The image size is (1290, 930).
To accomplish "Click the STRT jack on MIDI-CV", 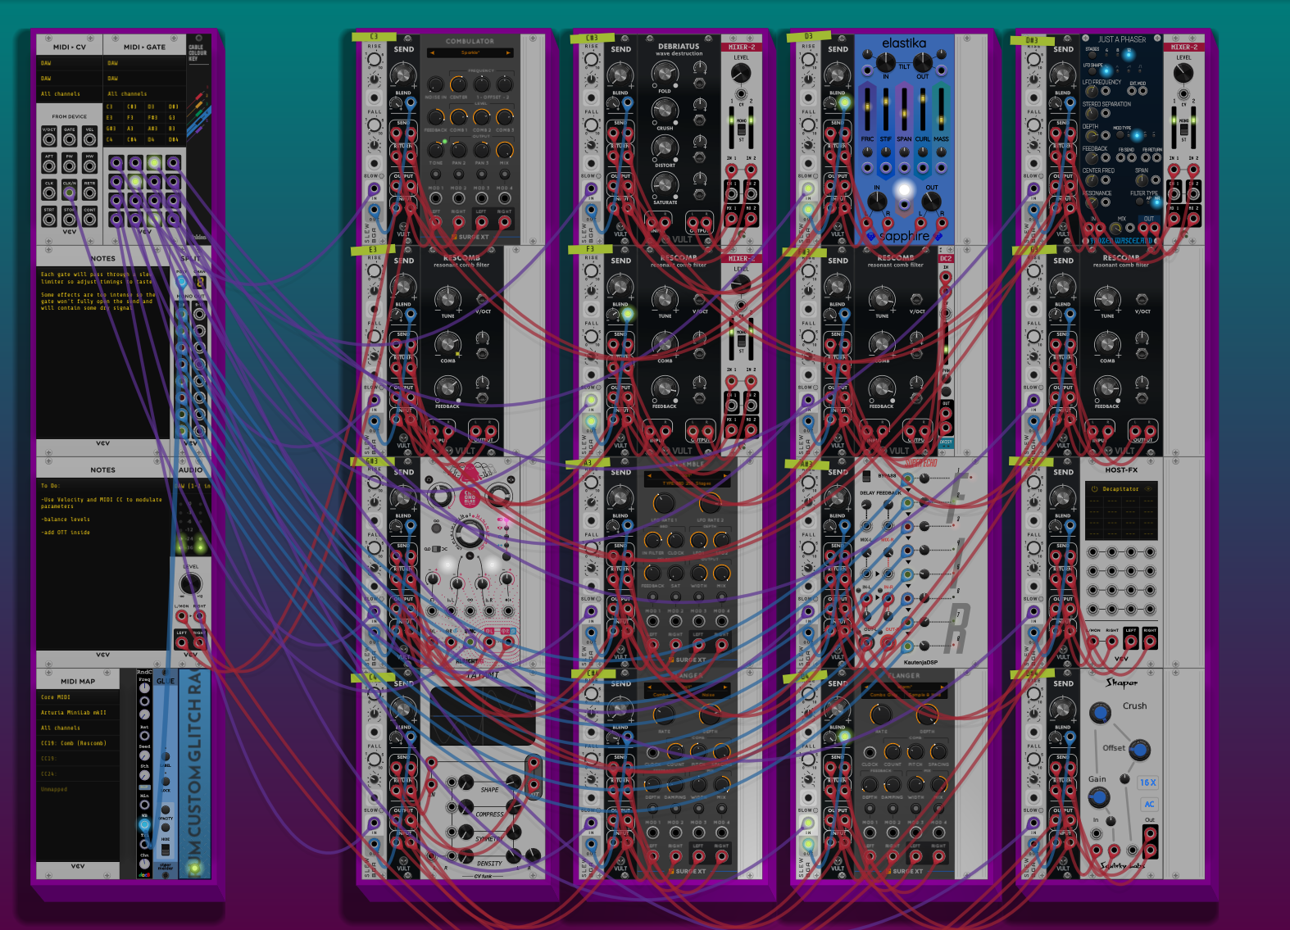I will [49, 220].
